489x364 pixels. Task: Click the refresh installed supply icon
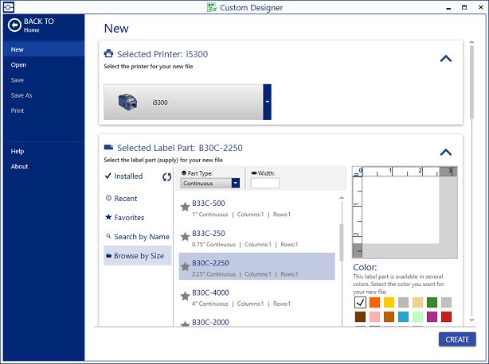[166, 177]
